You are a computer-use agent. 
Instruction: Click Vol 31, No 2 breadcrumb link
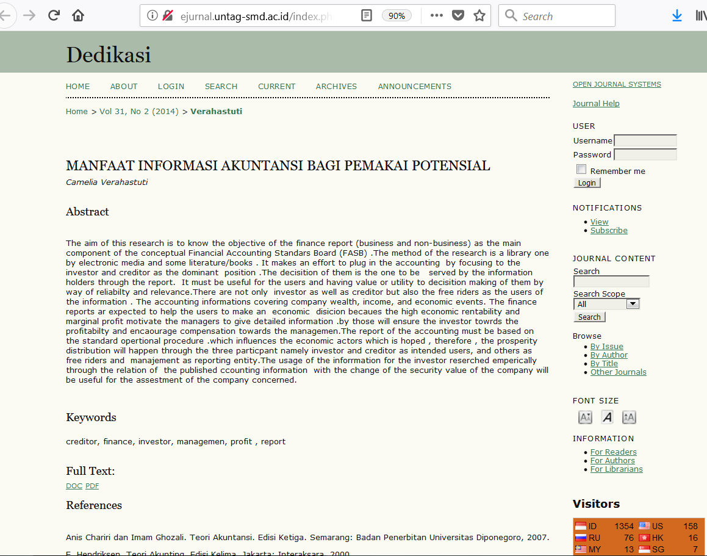coord(138,112)
